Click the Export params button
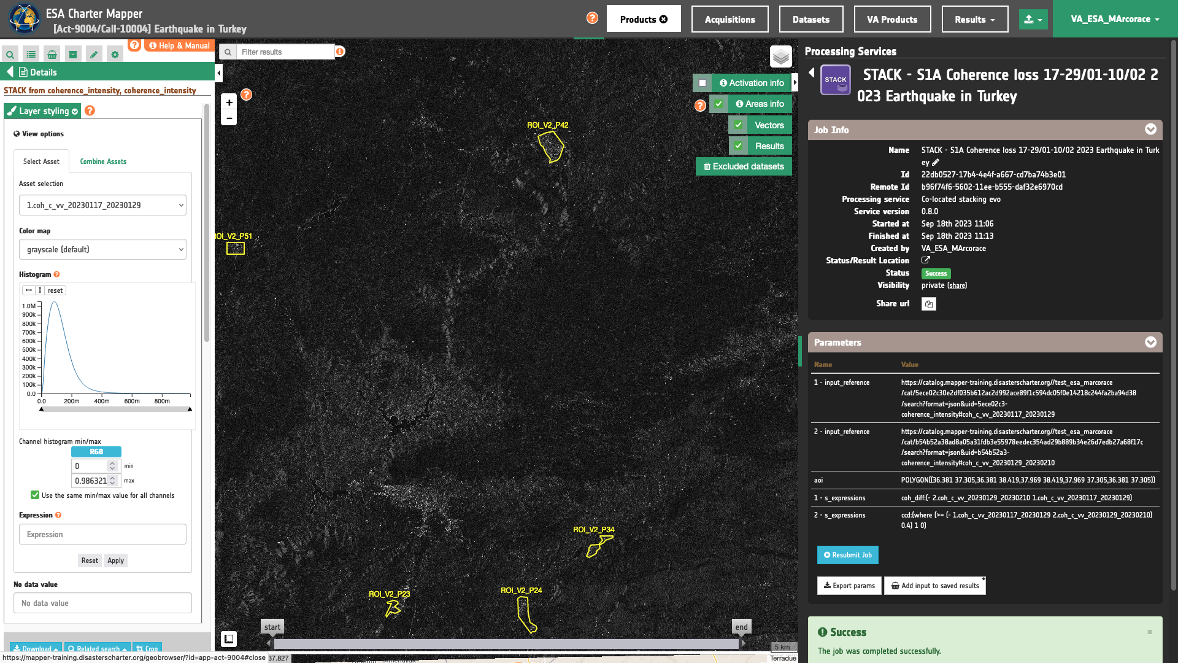Viewport: 1178px width, 663px height. (849, 586)
